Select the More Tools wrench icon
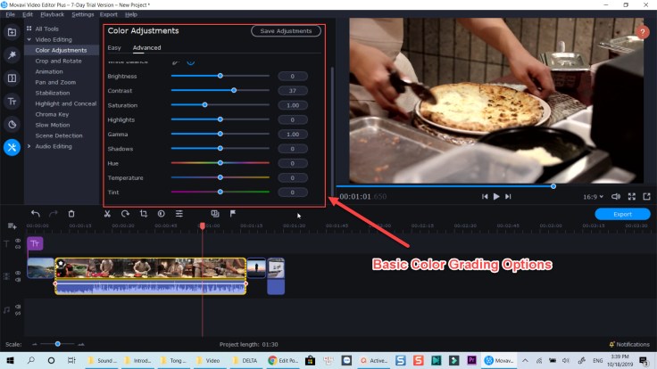Screen dimensions: 657x369 tap(12, 147)
